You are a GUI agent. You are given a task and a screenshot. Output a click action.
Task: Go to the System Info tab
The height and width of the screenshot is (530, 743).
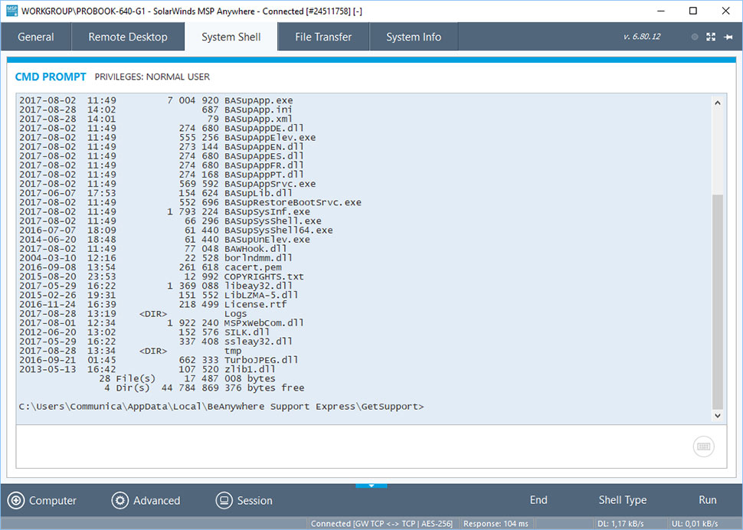414,37
